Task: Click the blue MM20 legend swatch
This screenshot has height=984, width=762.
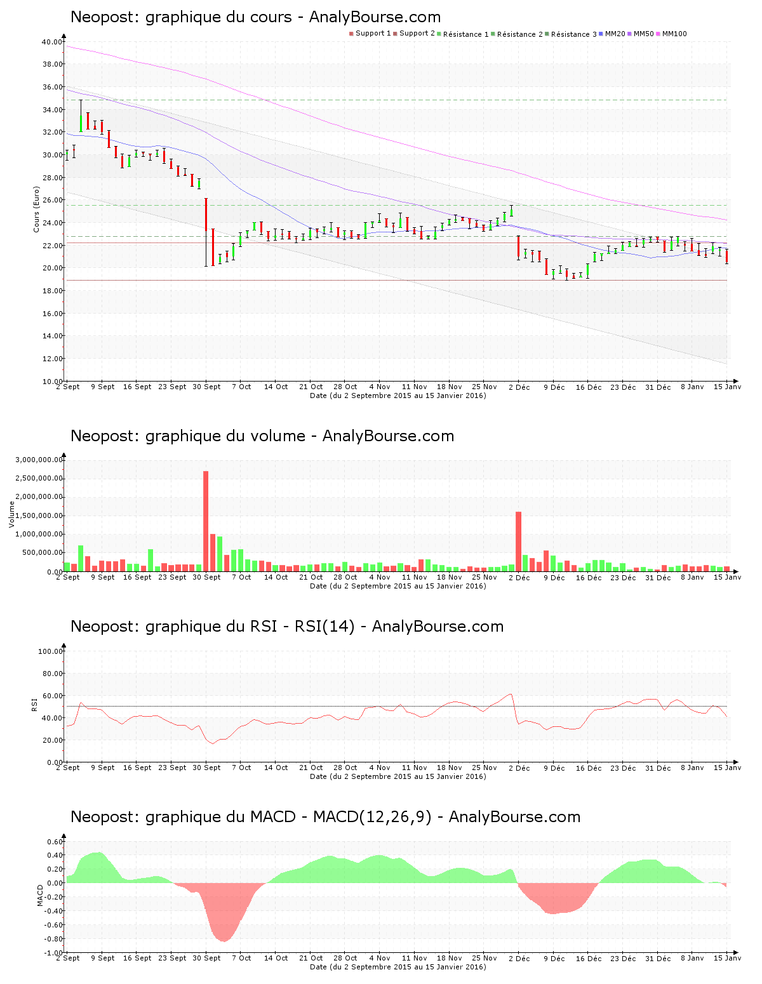Action: (x=601, y=34)
